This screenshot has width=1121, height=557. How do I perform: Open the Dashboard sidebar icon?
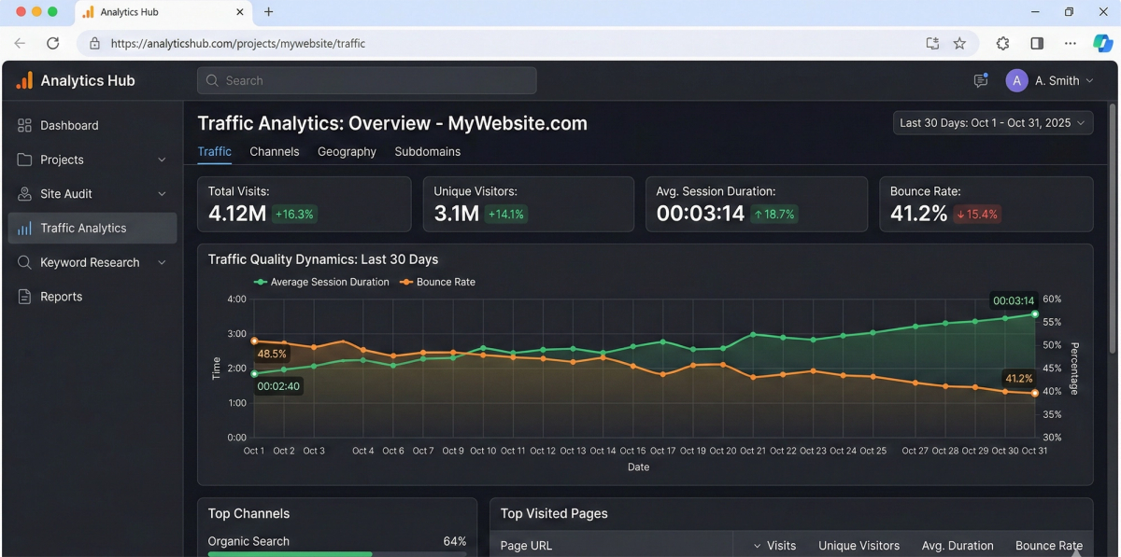(x=24, y=125)
